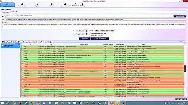Screen dimensions: 188x105
Task: Click Save To Native Format
Action: 25,42
